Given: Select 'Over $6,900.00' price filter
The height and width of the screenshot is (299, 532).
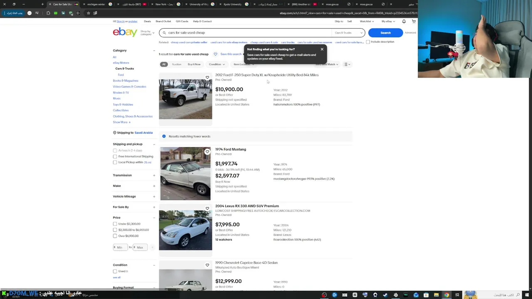Looking at the screenshot, I should [x=115, y=236].
